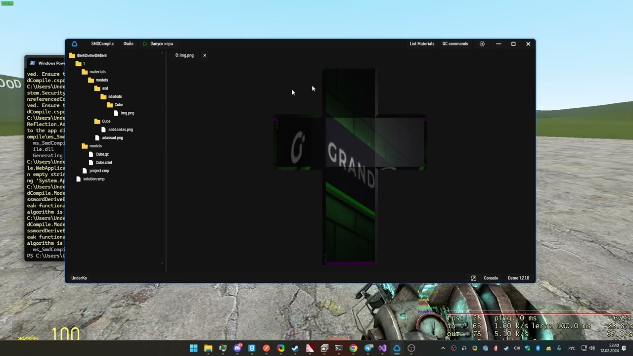This screenshot has width=633, height=356.
Task: Open Cube.qc file
Action: (99, 154)
